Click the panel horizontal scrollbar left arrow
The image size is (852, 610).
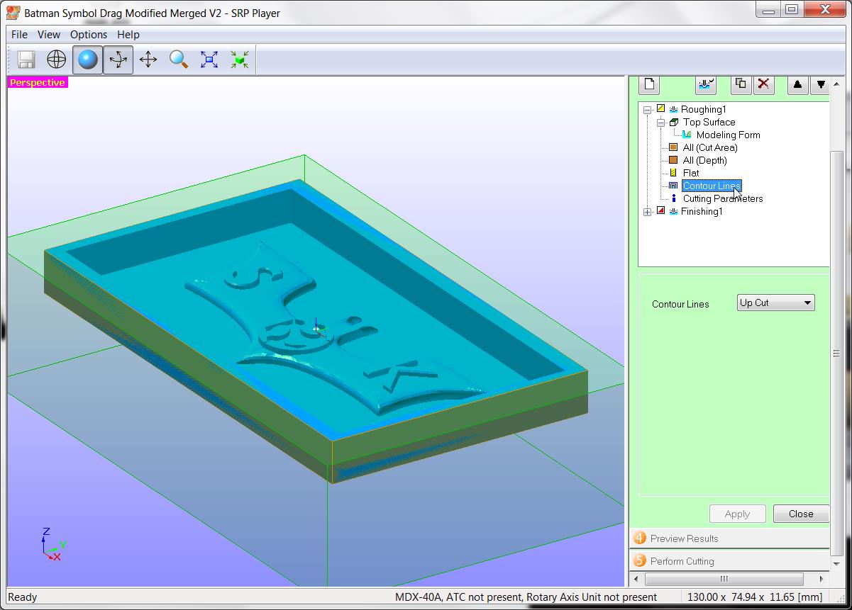[636, 579]
